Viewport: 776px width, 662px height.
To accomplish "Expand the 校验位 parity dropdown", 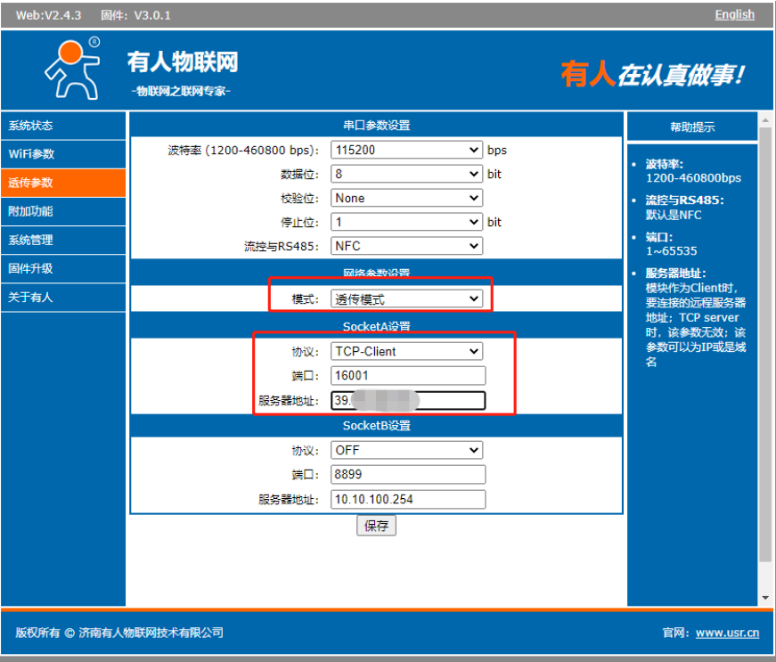I will tap(406, 198).
